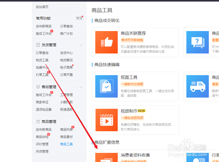Collapse the 发货管理 section chevron

tap(81, 45)
